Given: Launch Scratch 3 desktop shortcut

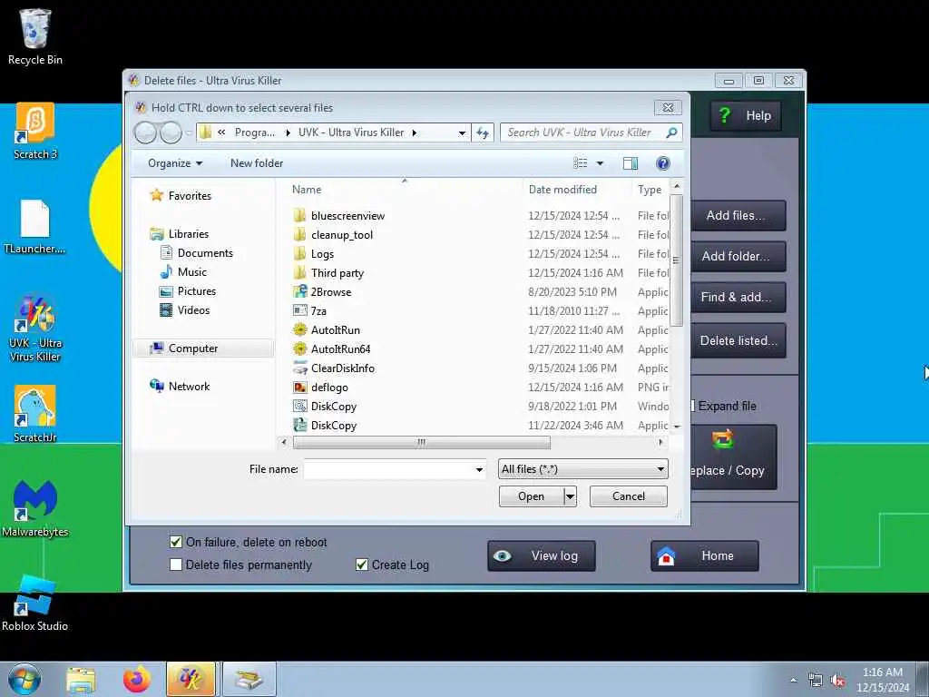Looking at the screenshot, I should point(35,132).
